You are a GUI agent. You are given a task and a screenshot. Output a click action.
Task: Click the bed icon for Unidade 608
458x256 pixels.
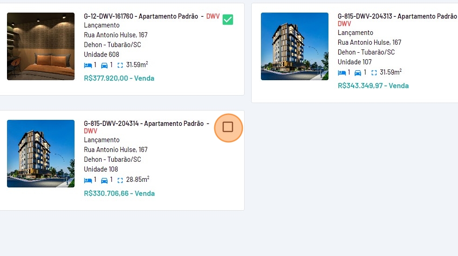[x=88, y=65]
